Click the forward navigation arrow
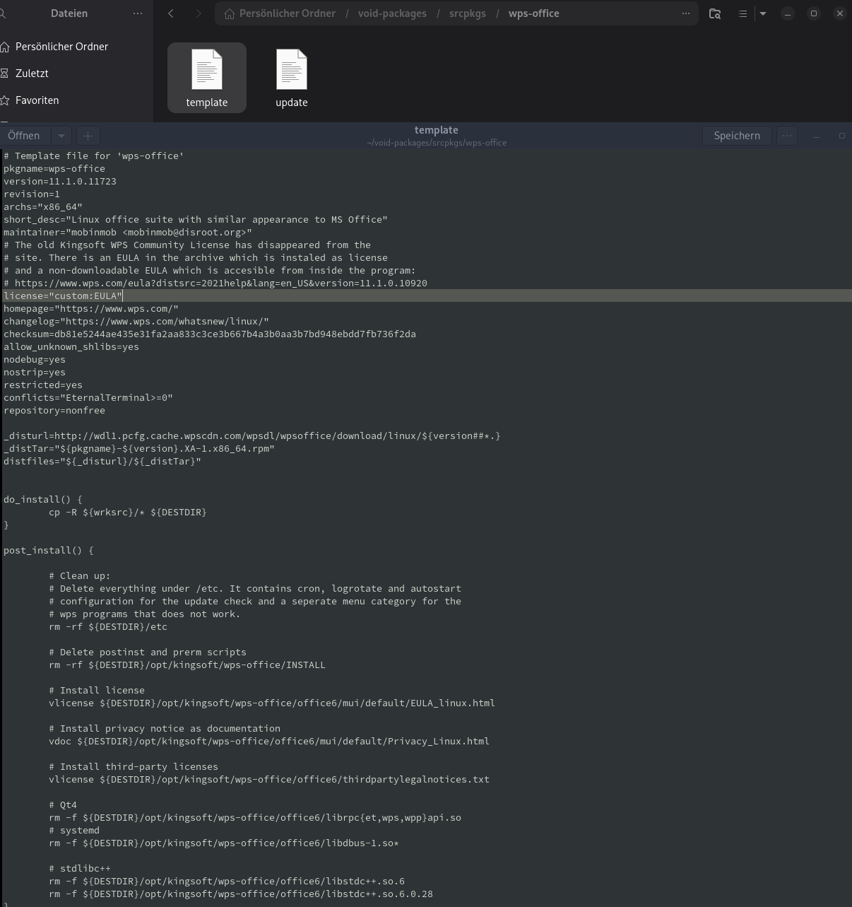 [199, 13]
